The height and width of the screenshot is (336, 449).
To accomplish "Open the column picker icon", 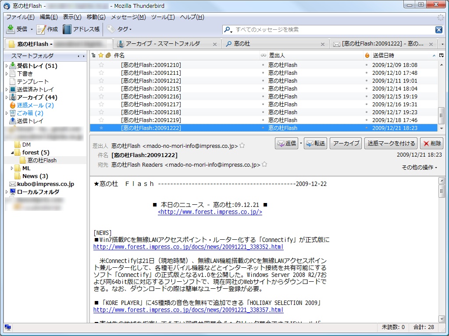I will click(x=442, y=56).
